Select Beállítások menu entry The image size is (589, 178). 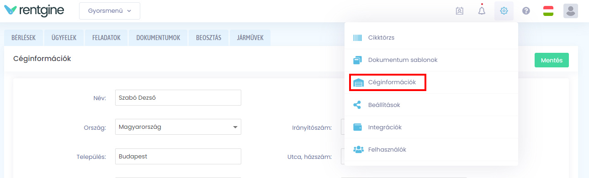point(431,105)
